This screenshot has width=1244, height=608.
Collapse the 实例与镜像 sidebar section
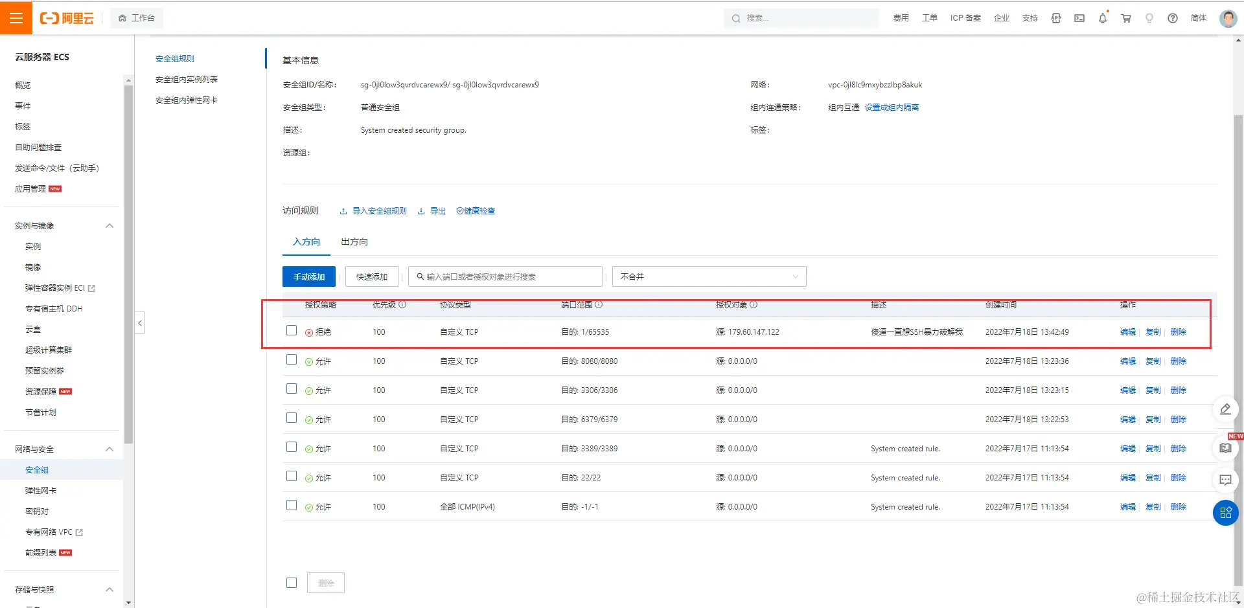click(x=109, y=225)
